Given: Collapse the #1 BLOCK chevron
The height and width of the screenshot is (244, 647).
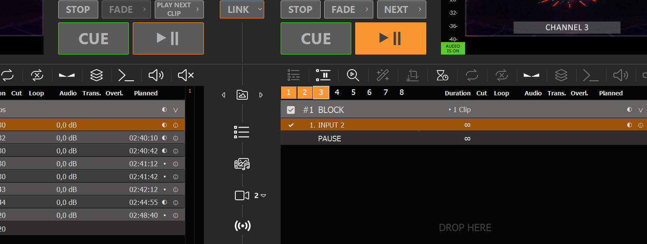Looking at the screenshot, I should [x=641, y=110].
